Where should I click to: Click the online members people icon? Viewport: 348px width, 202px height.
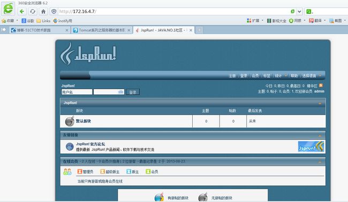pos(67,172)
